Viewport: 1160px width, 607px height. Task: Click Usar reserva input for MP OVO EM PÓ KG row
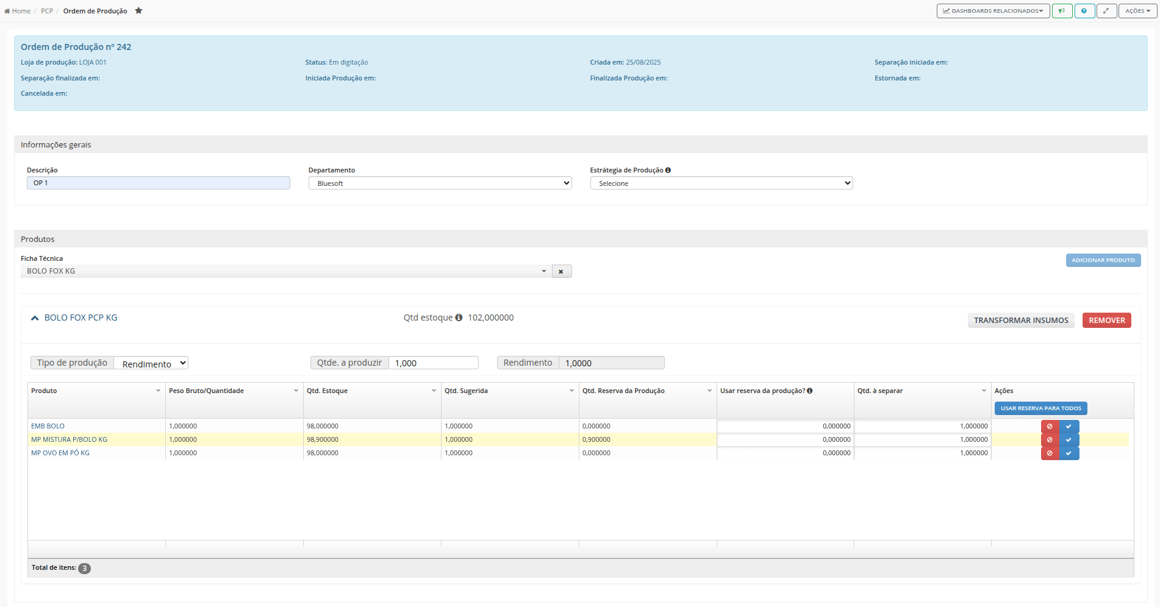pyautogui.click(x=786, y=453)
